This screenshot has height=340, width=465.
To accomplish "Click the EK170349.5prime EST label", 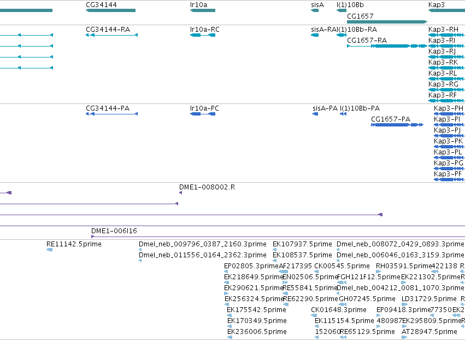I will pos(257,321).
